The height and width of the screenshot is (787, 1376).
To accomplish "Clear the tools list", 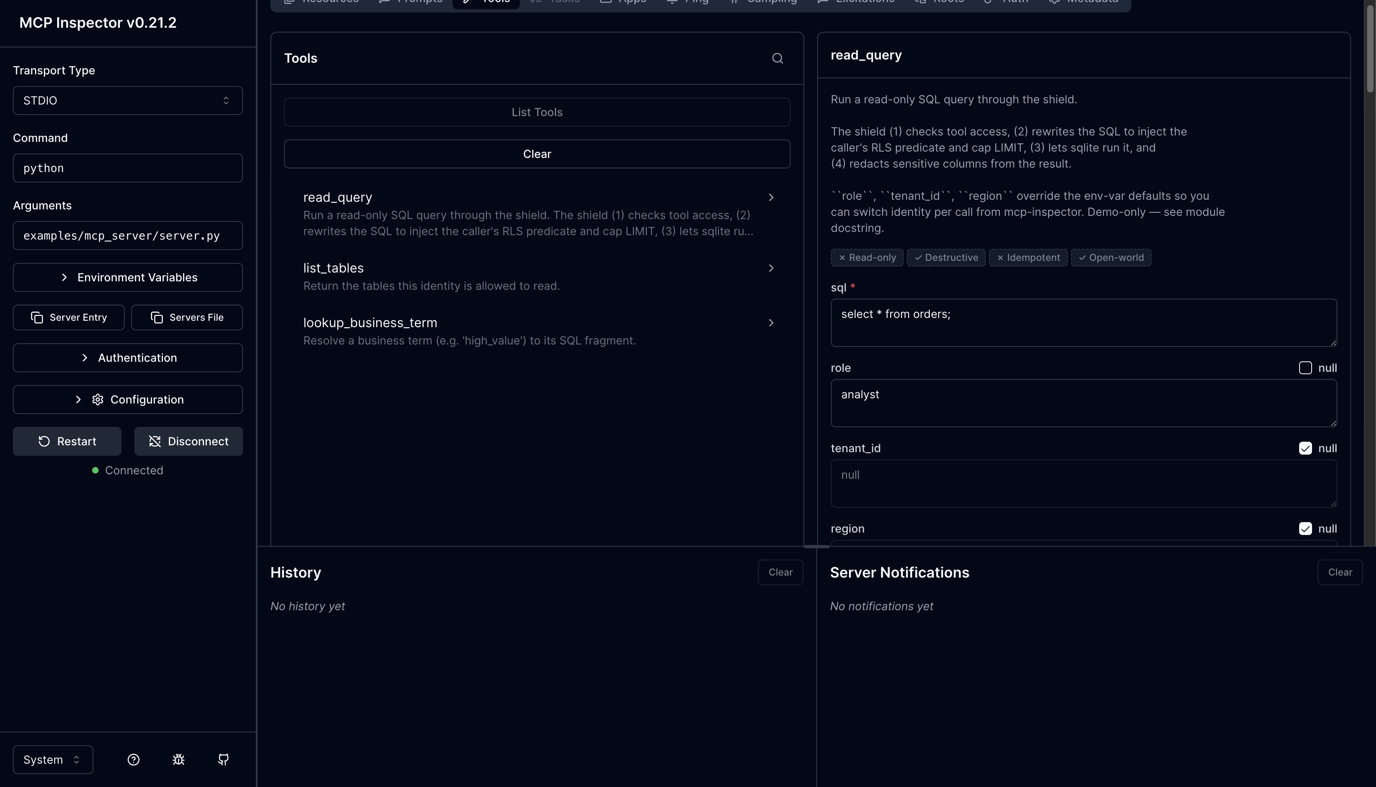I will (x=537, y=154).
